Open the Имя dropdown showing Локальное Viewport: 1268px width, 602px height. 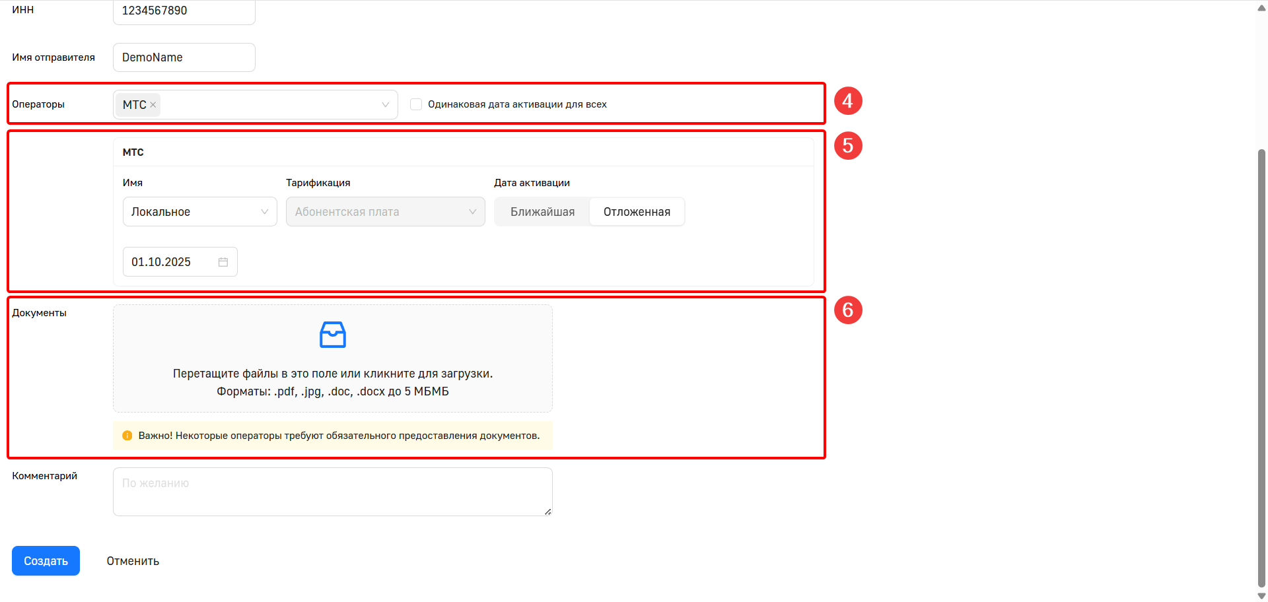[199, 212]
